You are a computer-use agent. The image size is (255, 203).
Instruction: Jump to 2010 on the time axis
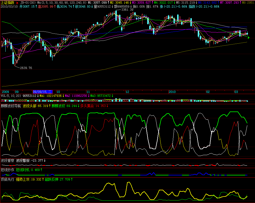point(172,92)
